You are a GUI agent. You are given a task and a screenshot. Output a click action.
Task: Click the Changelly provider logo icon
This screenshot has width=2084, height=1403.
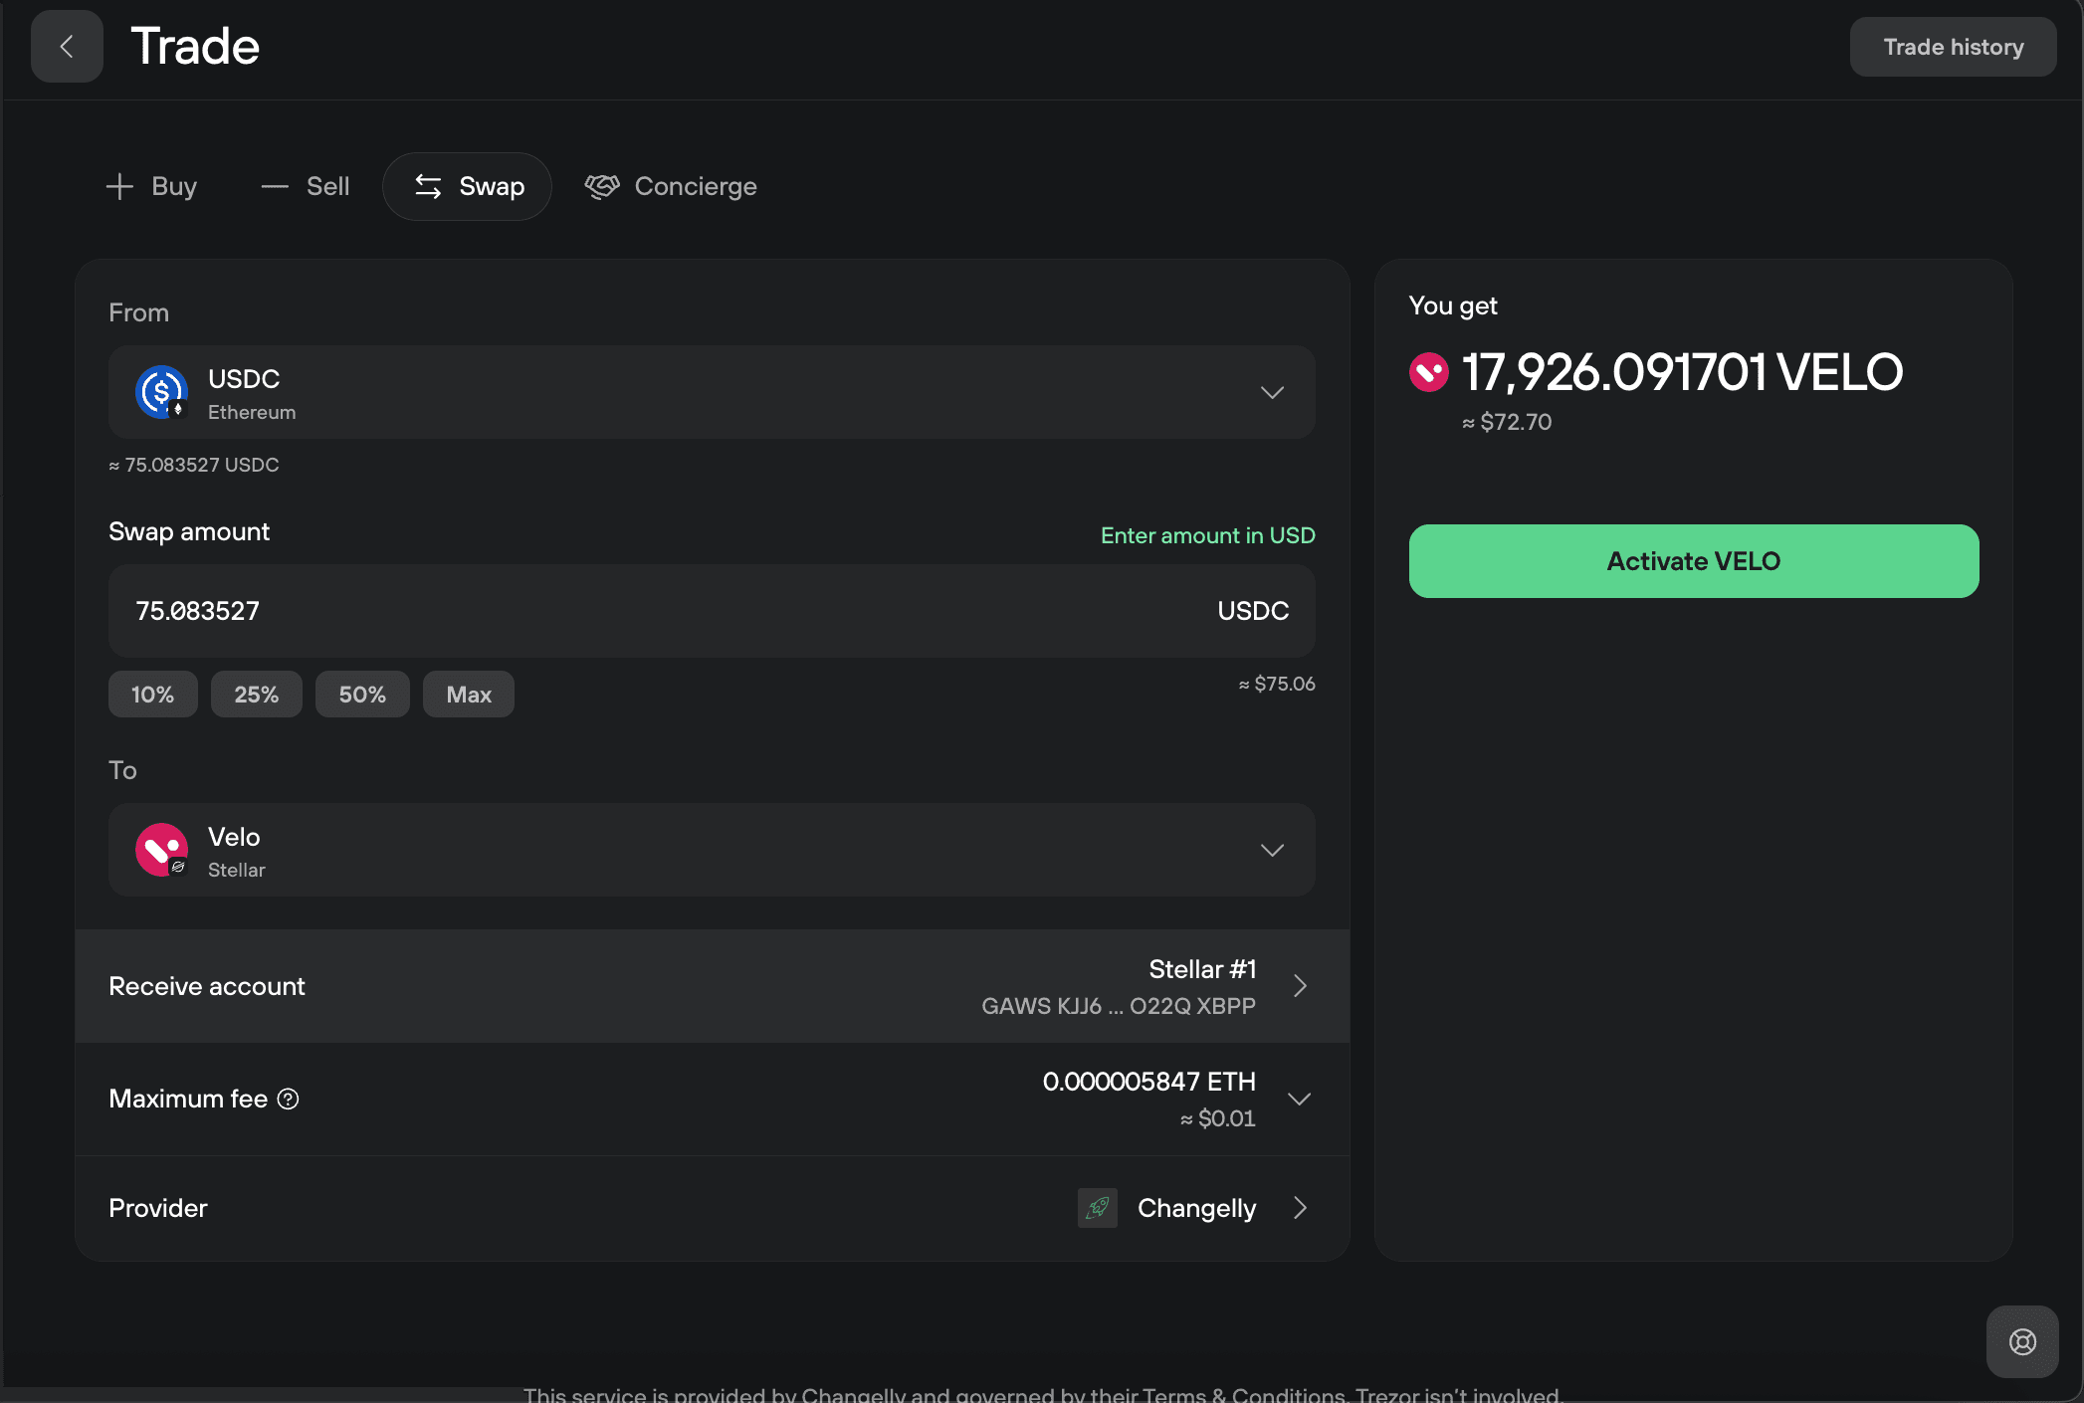[1097, 1208]
